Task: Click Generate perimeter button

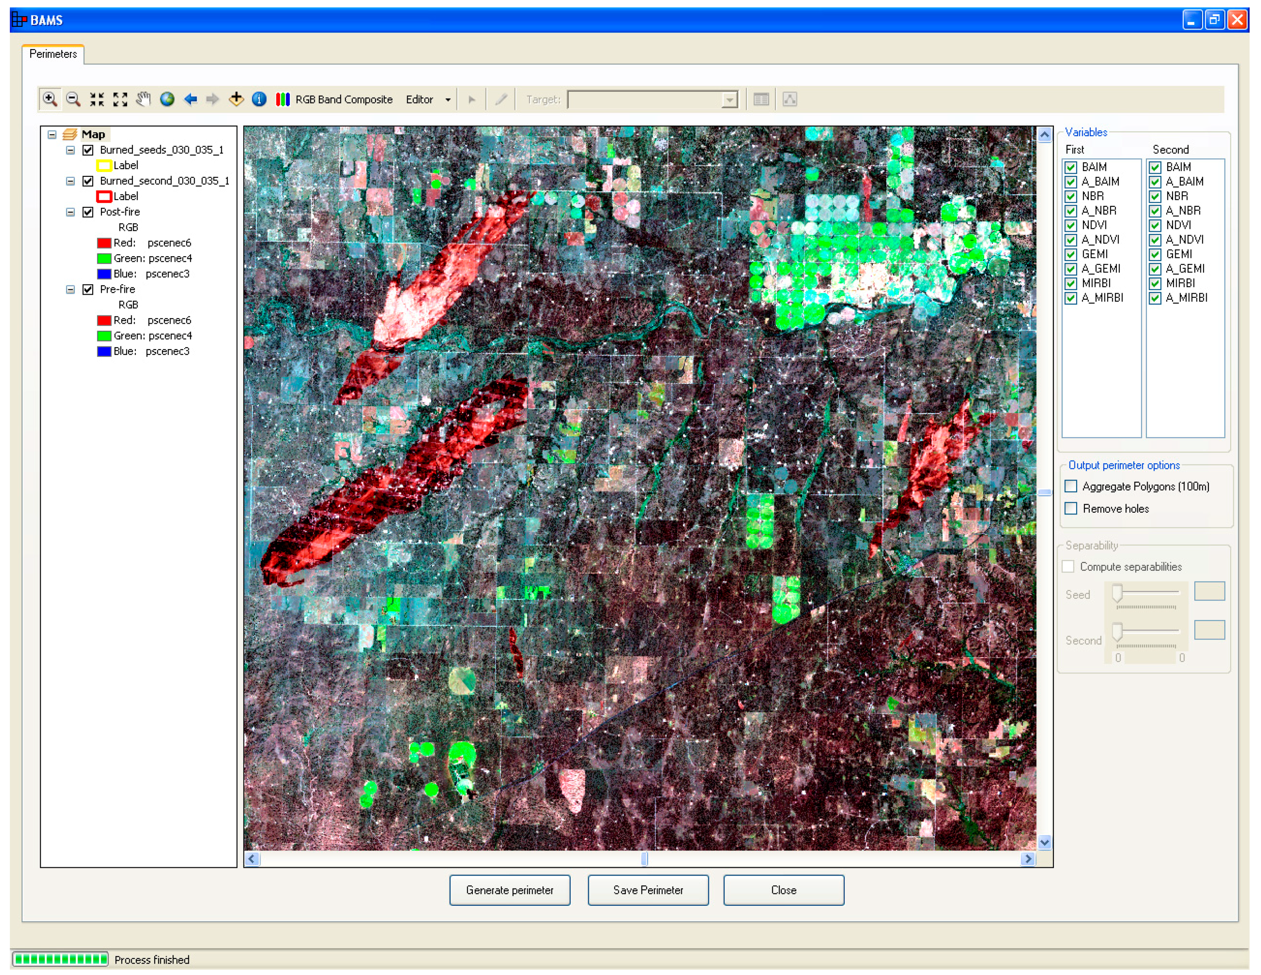Action: coord(510,891)
